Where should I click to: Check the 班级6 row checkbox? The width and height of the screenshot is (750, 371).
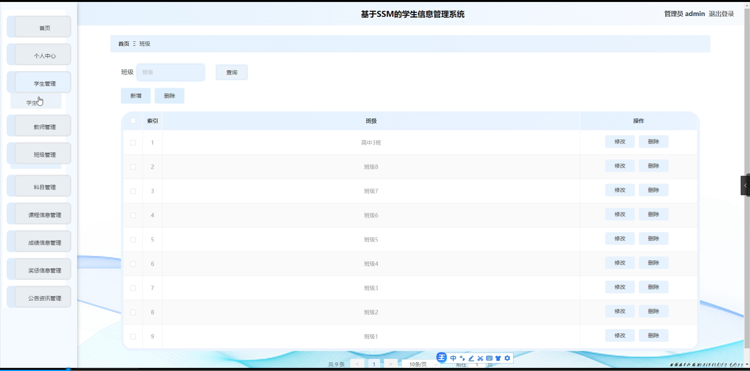[133, 216]
